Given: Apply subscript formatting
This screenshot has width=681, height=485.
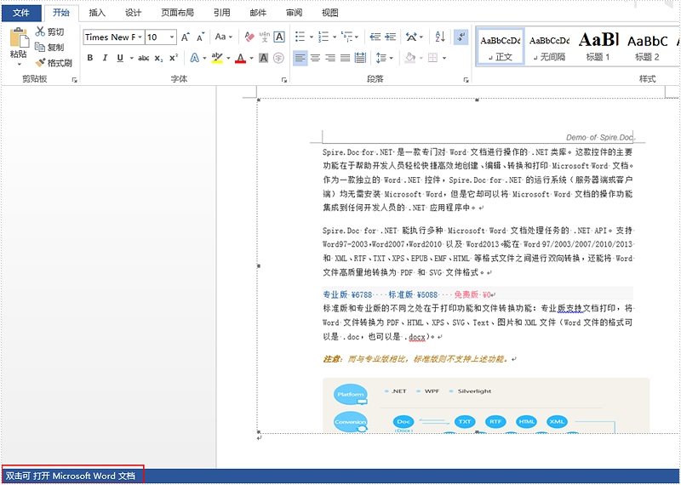Looking at the screenshot, I should click(158, 58).
